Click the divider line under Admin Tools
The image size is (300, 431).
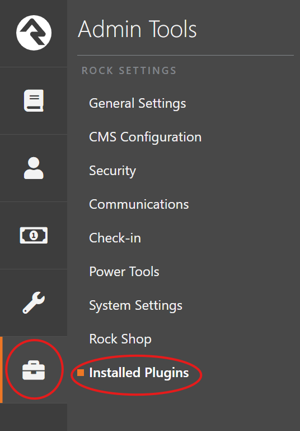coord(186,55)
